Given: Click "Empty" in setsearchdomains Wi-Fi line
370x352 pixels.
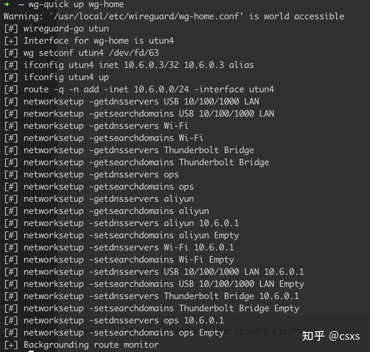Looking at the screenshot, I should [x=221, y=260].
